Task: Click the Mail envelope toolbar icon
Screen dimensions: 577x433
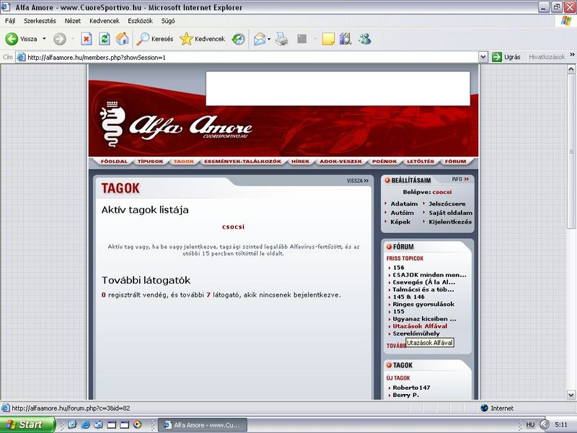Action: tap(259, 39)
